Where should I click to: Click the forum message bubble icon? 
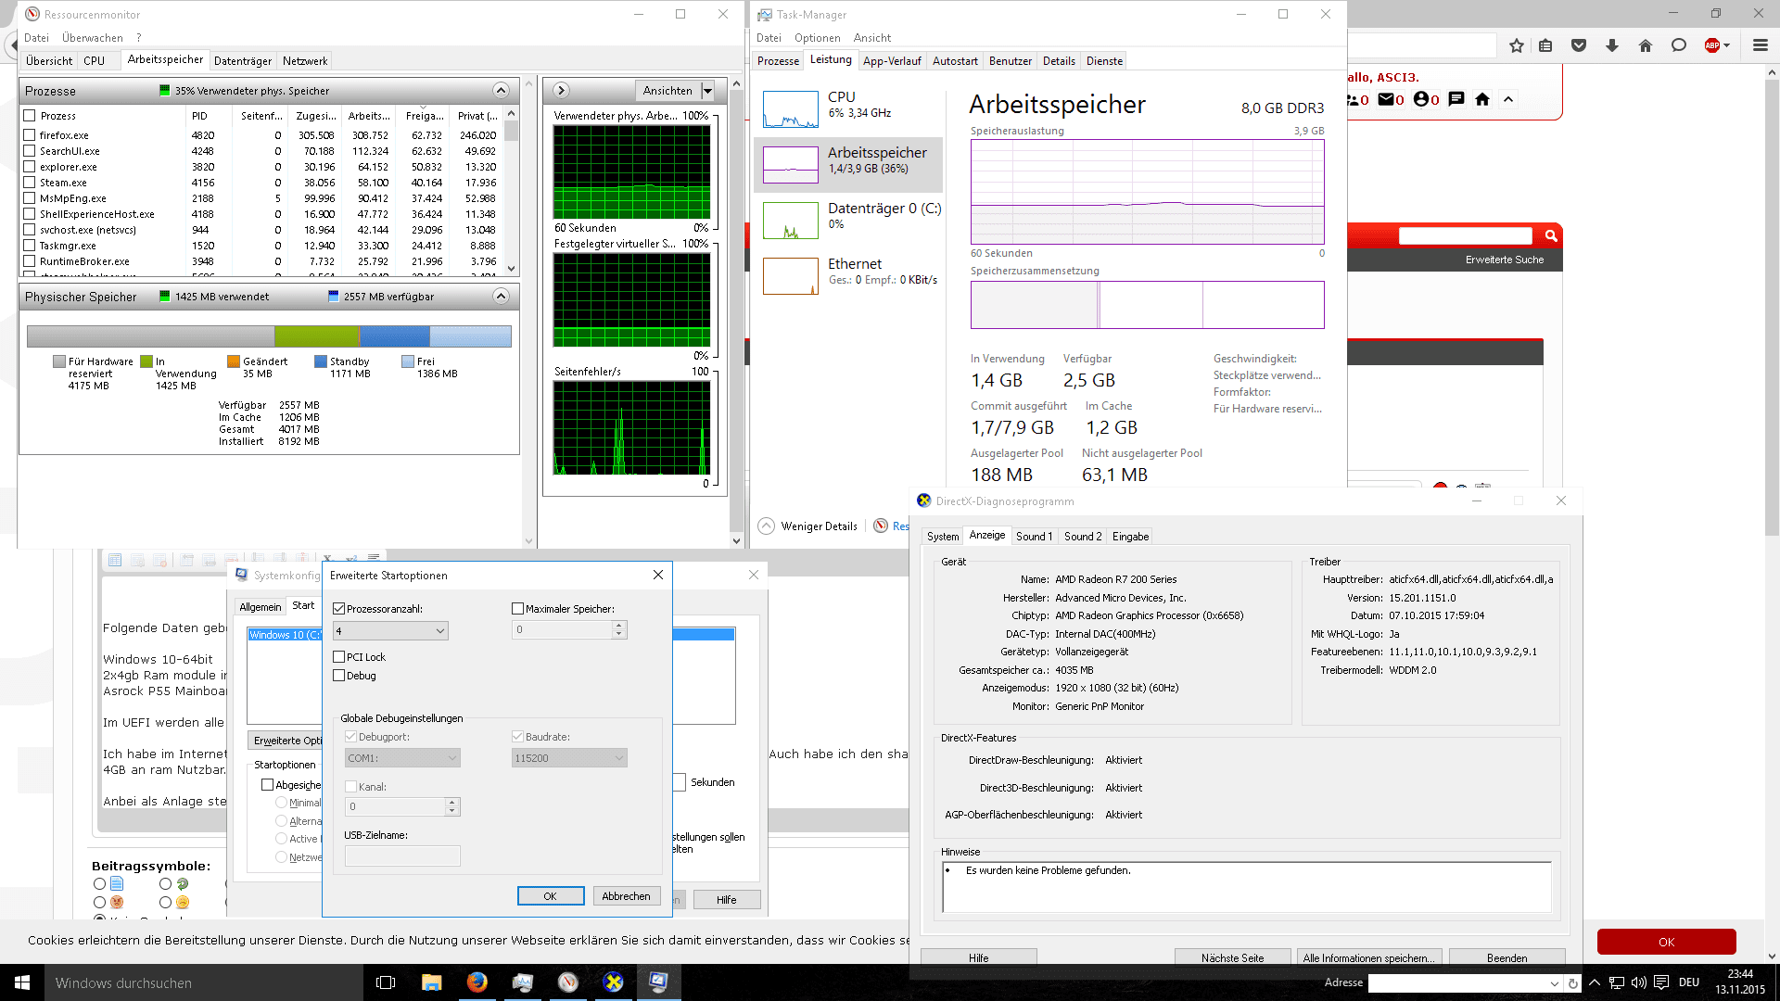point(1456,99)
